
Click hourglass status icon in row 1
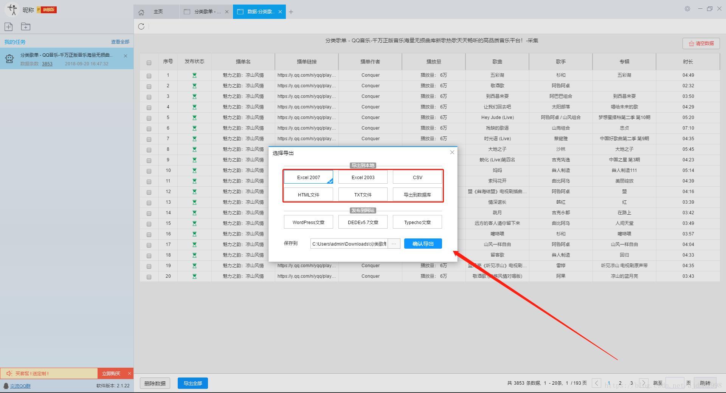click(x=194, y=75)
